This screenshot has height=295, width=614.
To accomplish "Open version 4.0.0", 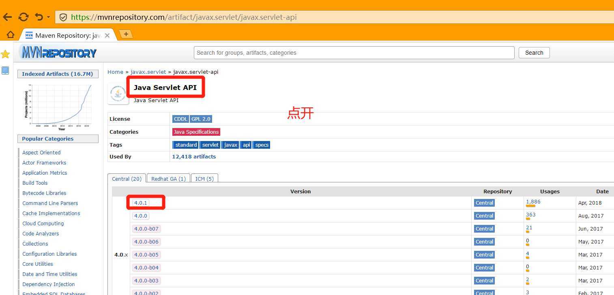I will 140,216.
